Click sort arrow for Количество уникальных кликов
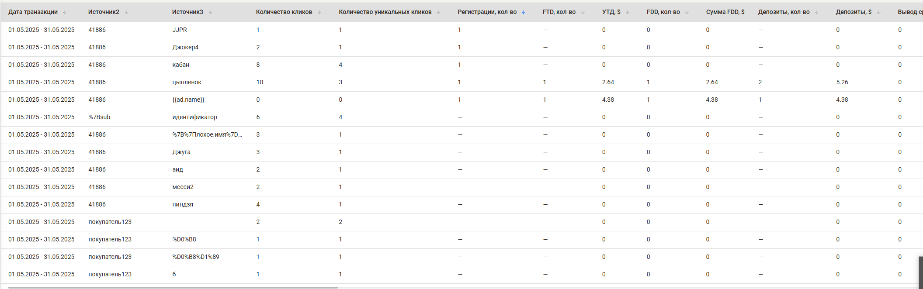 (x=438, y=12)
